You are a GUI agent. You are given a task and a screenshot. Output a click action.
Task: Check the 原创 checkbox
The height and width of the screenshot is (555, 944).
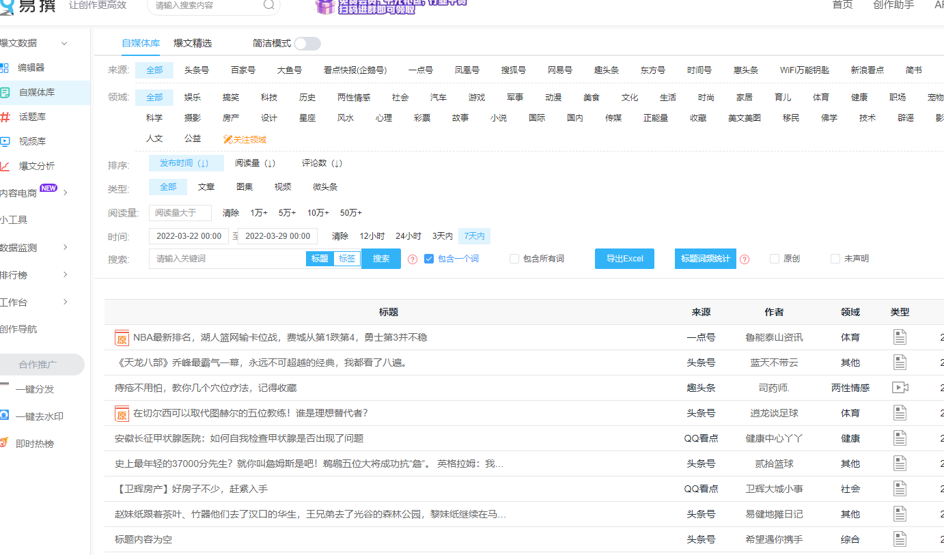(x=775, y=259)
